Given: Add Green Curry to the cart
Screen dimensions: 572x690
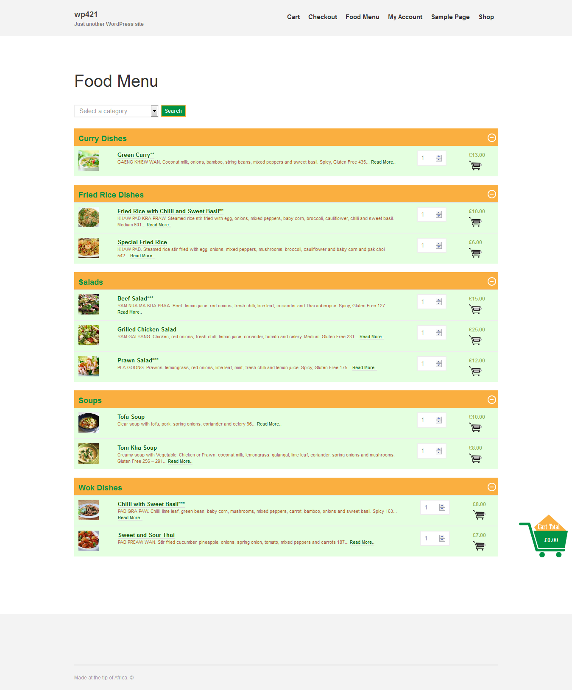Looking at the screenshot, I should (475, 166).
